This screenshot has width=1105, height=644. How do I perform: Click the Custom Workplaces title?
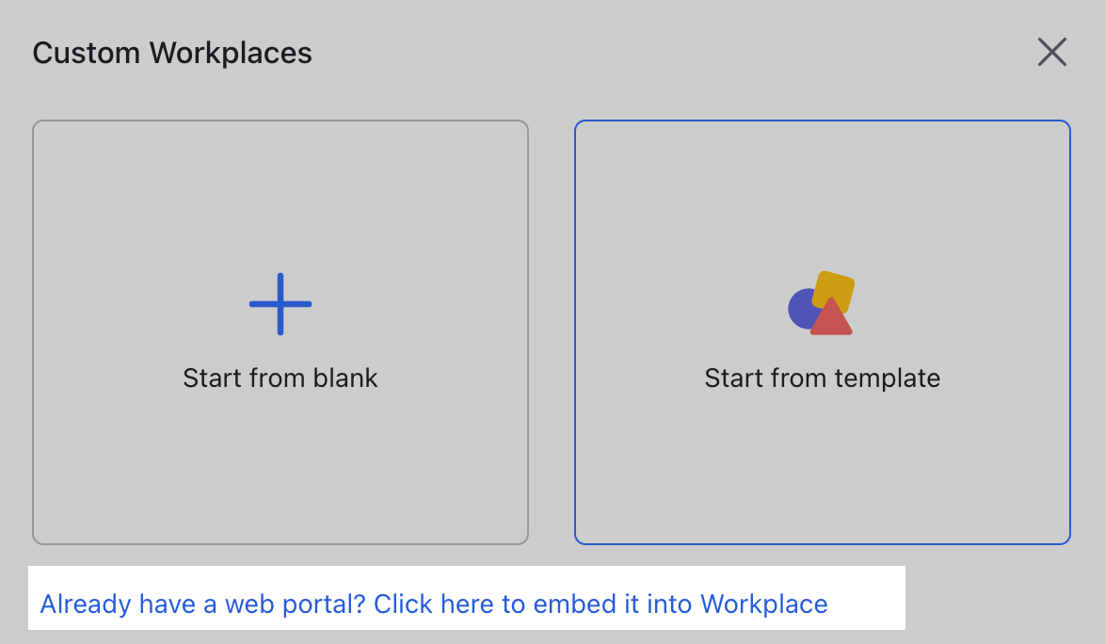pos(172,53)
